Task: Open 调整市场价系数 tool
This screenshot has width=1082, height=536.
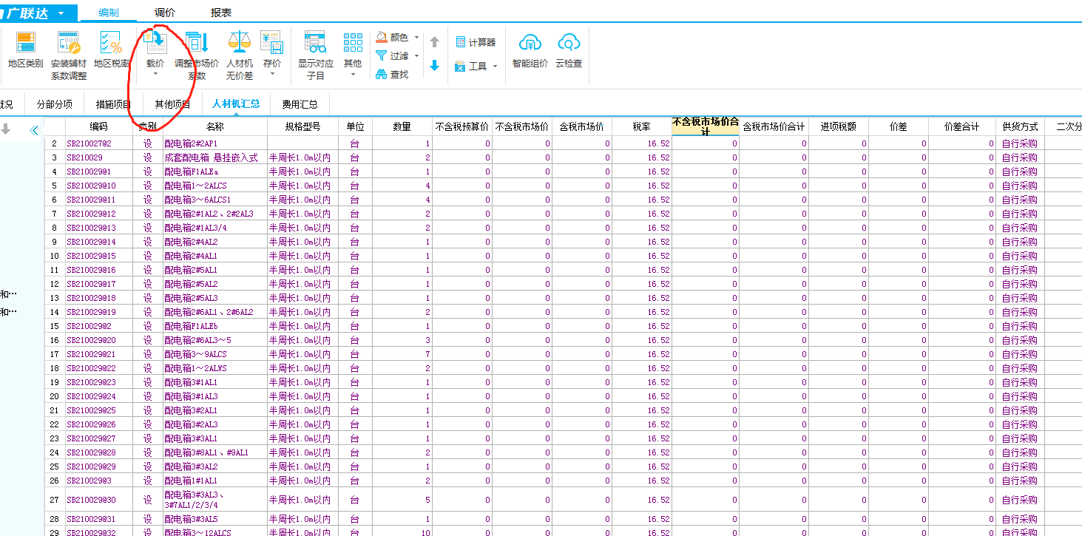Action: [x=197, y=55]
